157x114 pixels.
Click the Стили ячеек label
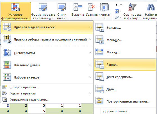click(62, 16)
